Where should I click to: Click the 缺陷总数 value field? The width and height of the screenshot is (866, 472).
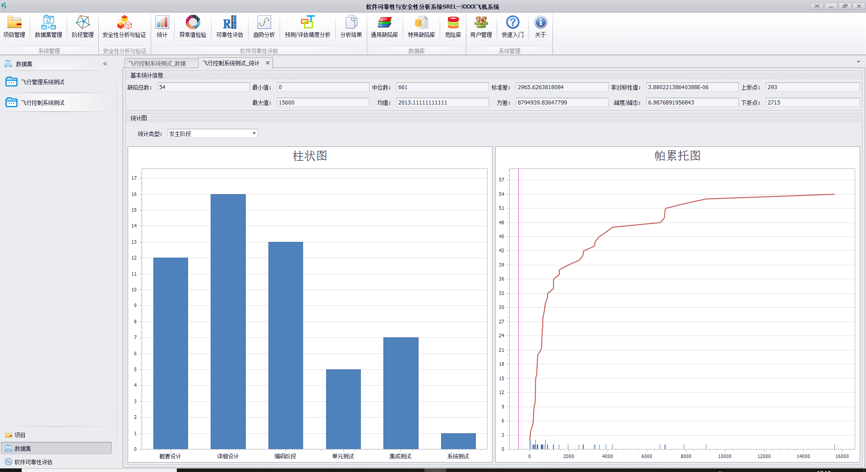pyautogui.click(x=203, y=87)
